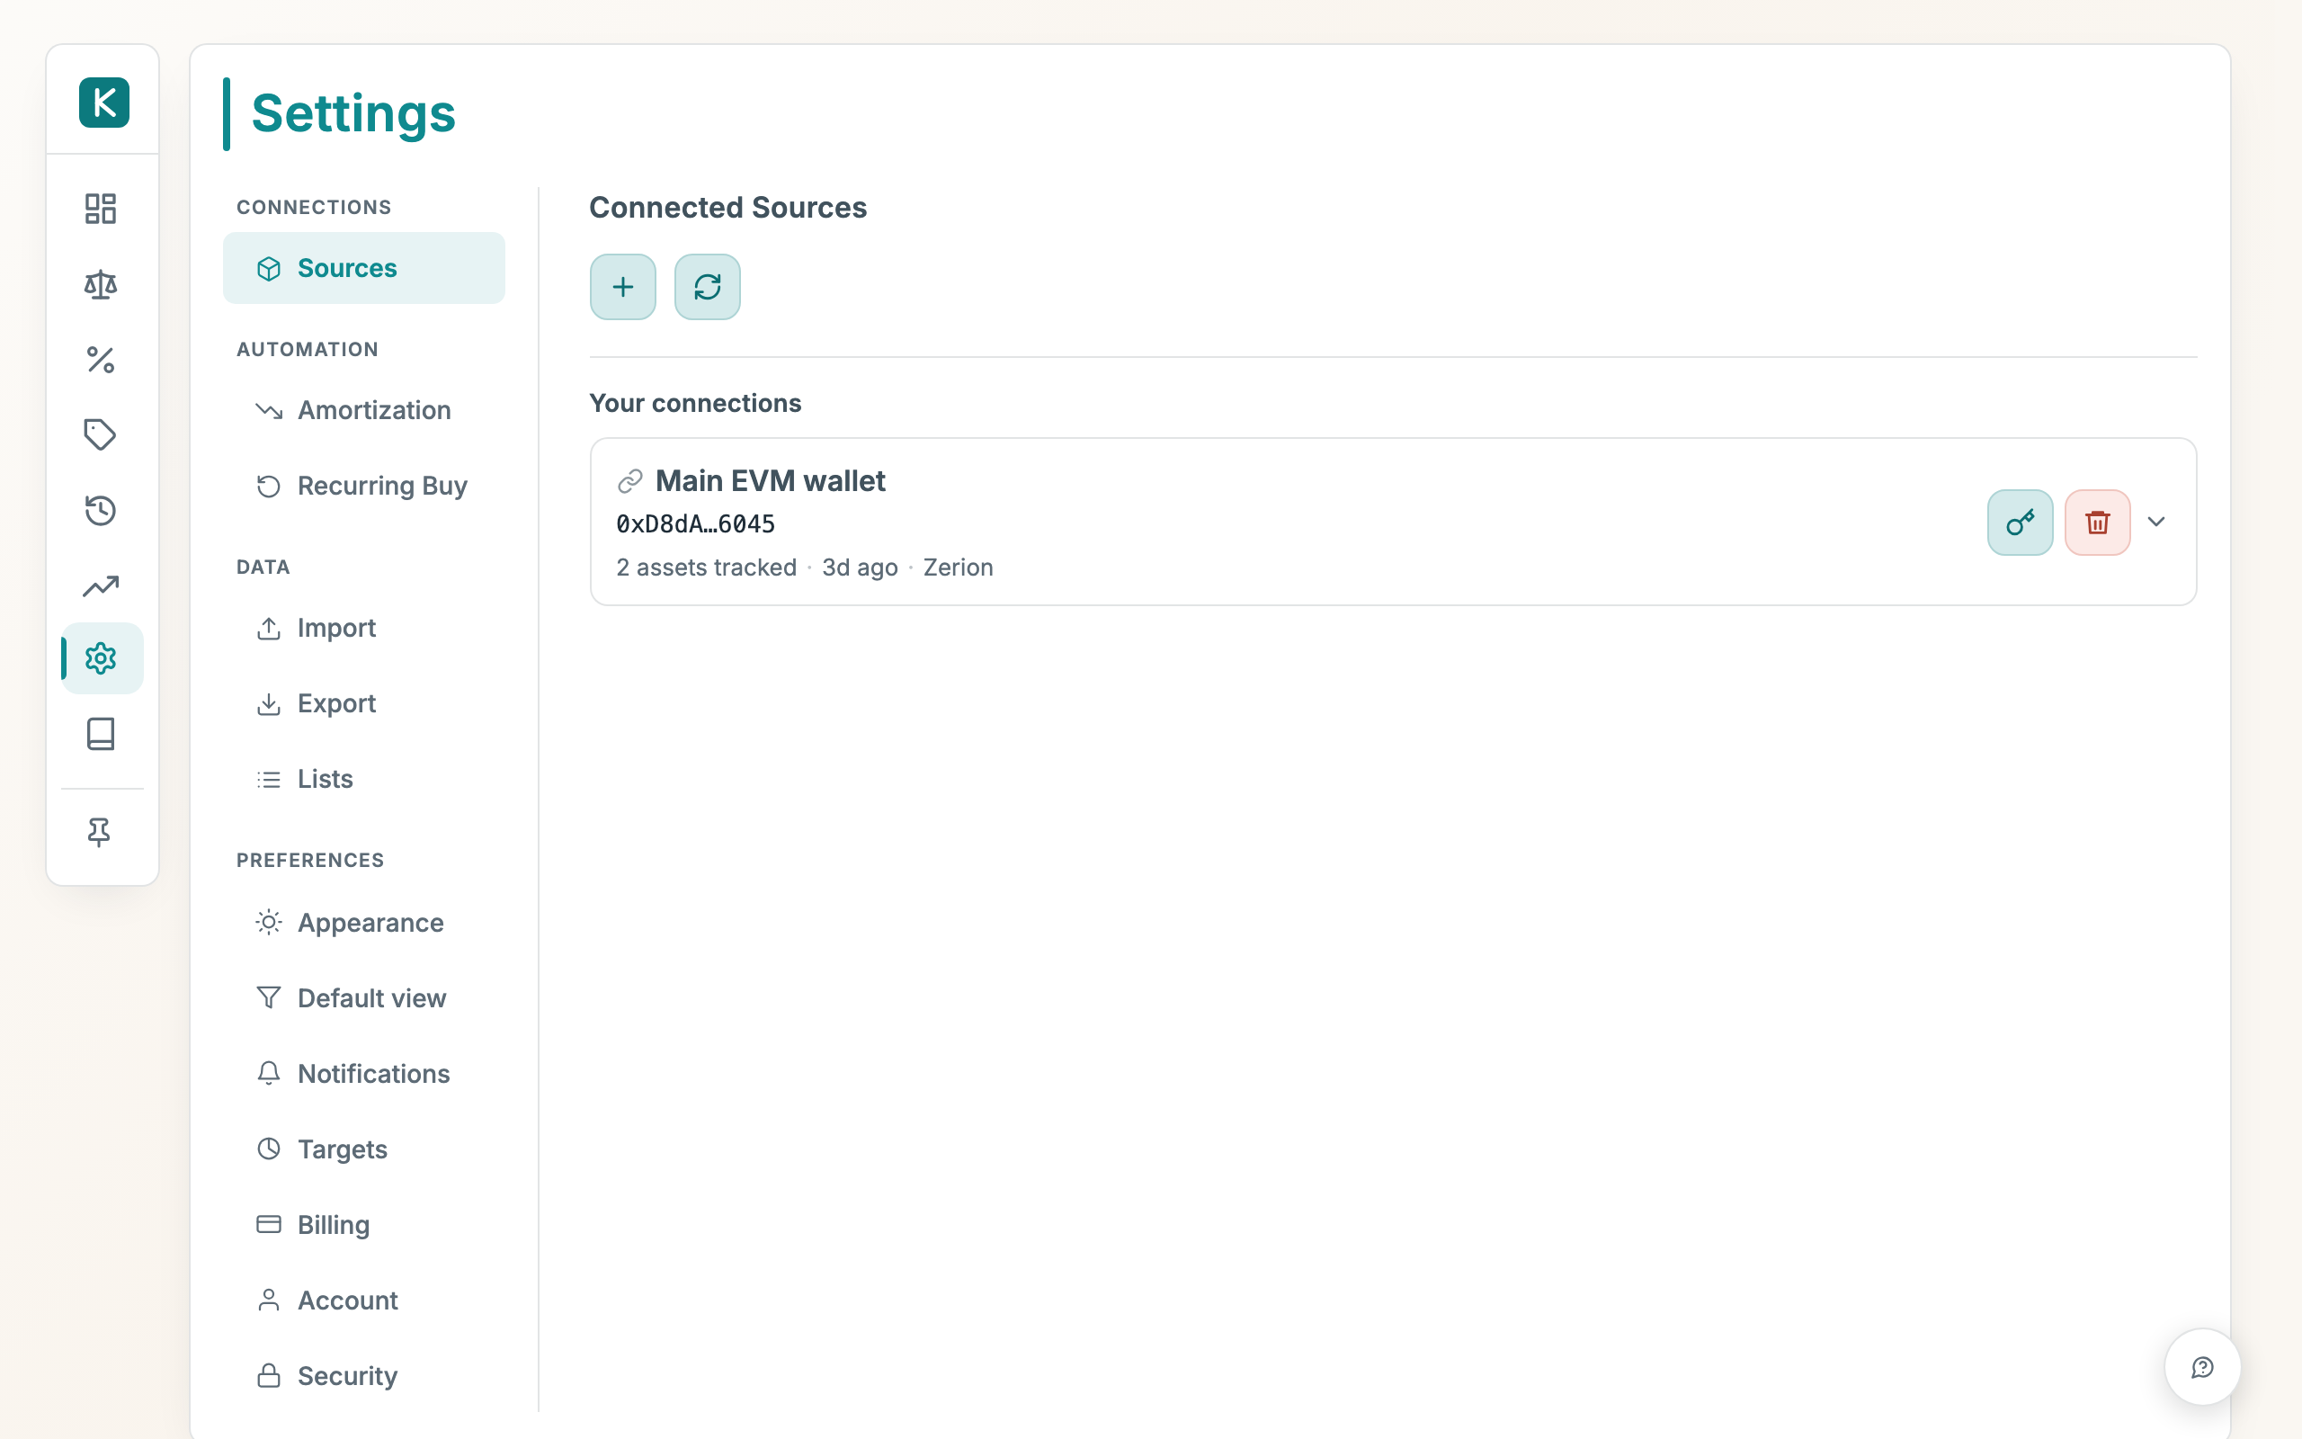Add a new connected source
Screen dimensions: 2302x1439
tap(623, 287)
